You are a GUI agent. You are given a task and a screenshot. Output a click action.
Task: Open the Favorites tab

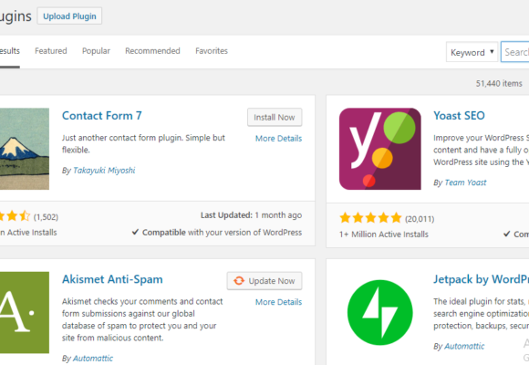click(x=212, y=51)
